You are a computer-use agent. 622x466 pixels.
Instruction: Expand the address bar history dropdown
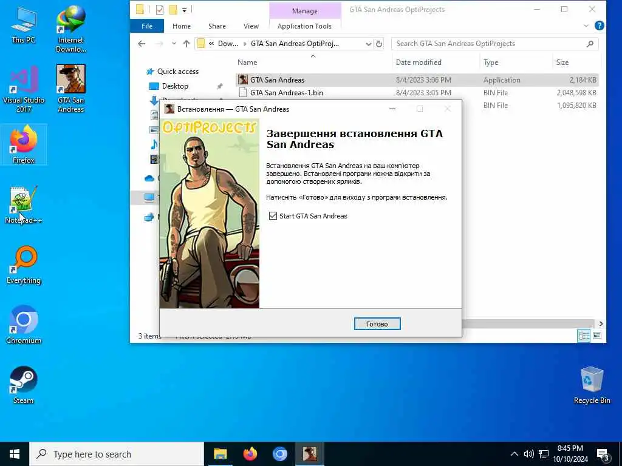[368, 44]
